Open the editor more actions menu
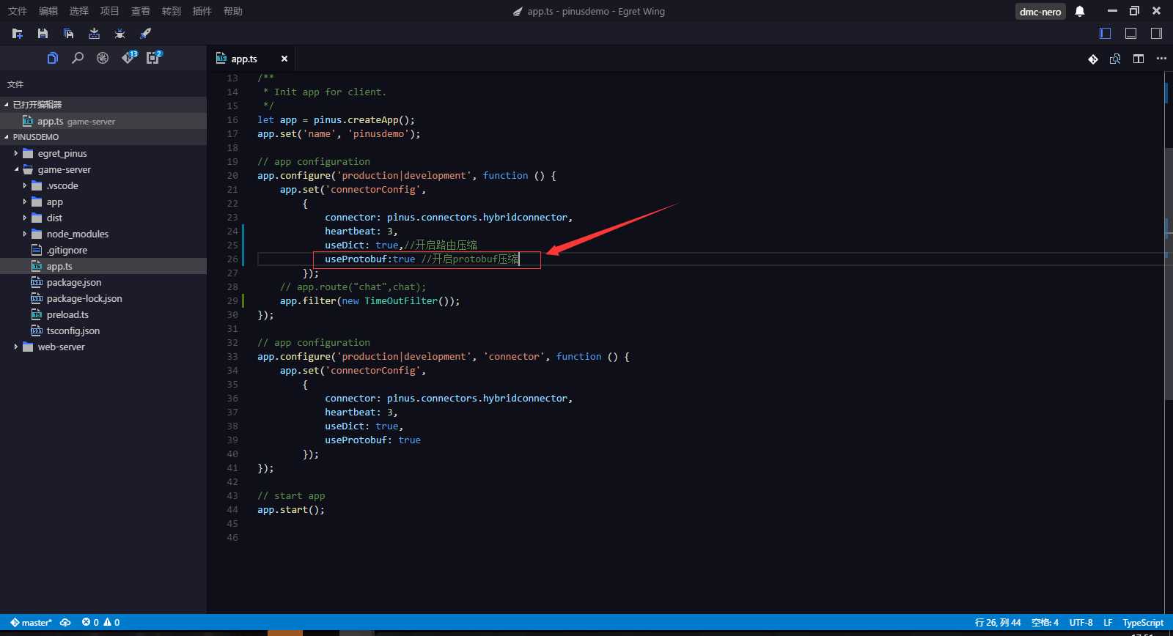This screenshot has height=636, width=1173. click(1161, 59)
